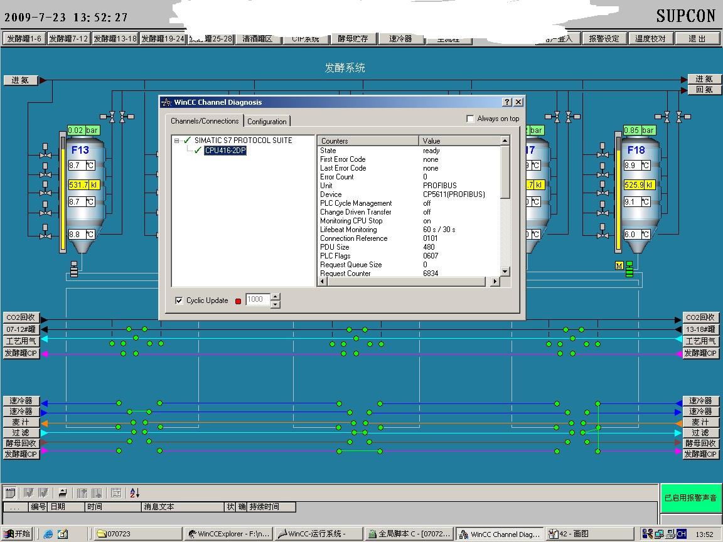723x542 pixels.
Task: Open the 酵母贮存 screen
Action: pos(353,39)
